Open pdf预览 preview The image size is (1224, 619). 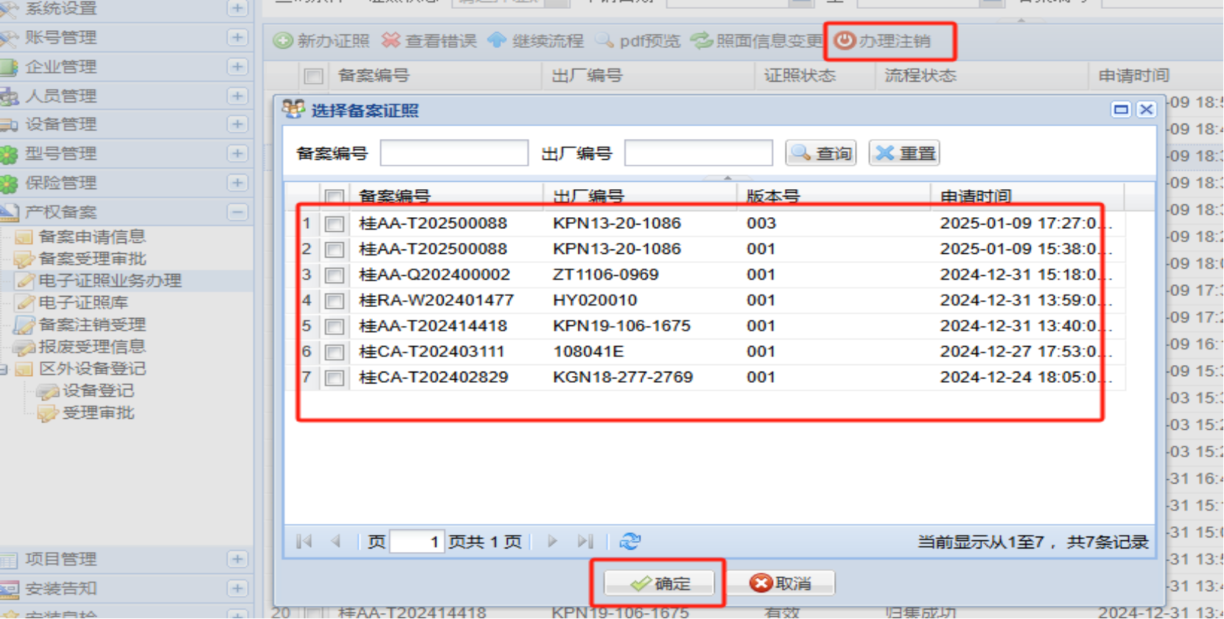click(638, 41)
